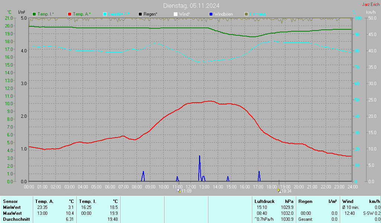Click the black Regen legend swatch
The width and height of the screenshot is (381, 223).
[140, 14]
